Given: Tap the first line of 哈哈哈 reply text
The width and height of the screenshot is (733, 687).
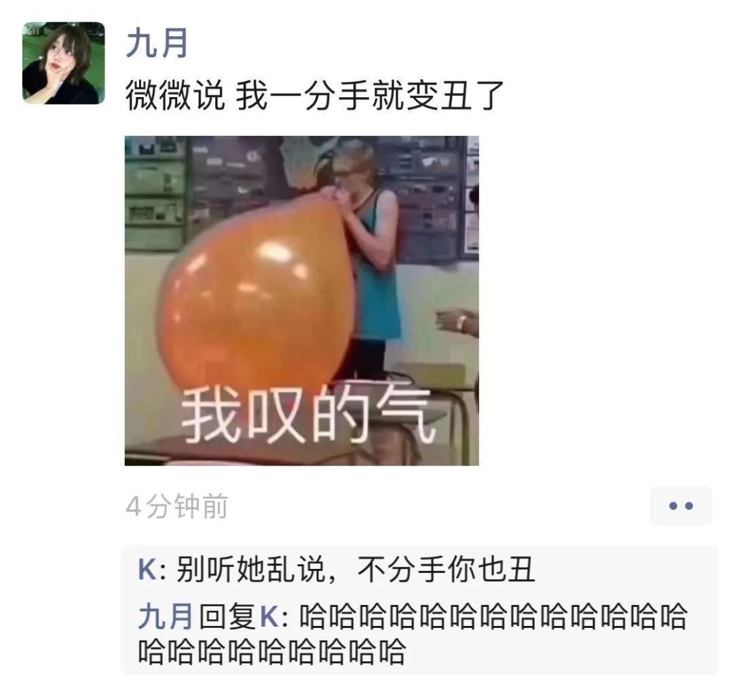Looking at the screenshot, I should (493, 616).
